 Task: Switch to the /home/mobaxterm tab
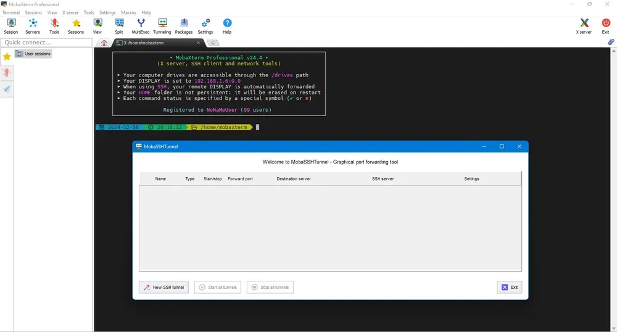click(158, 43)
